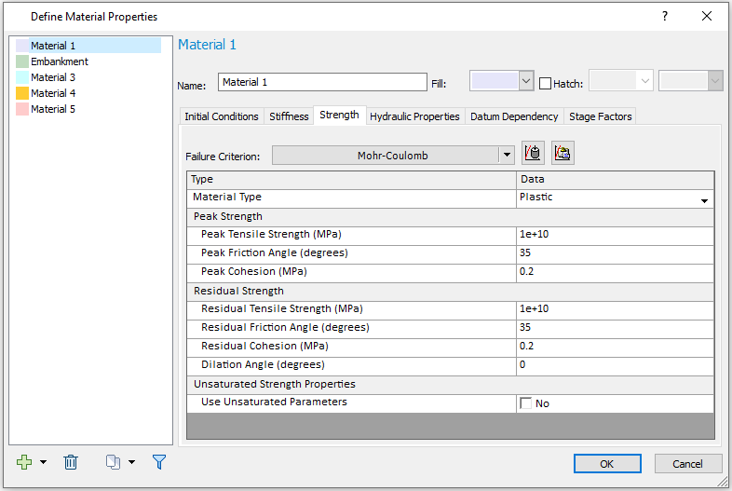Click the green plus add material icon

(x=24, y=462)
